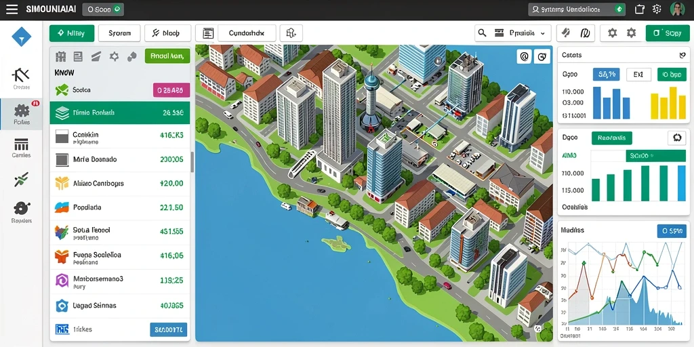Open the hamburger menu in the top bar
Screen dimensions: 694x347
(x=12, y=9)
